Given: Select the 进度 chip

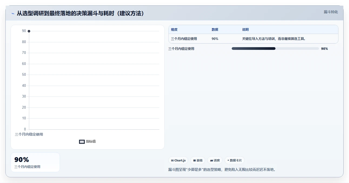Looking at the screenshot, I should 215,160.
